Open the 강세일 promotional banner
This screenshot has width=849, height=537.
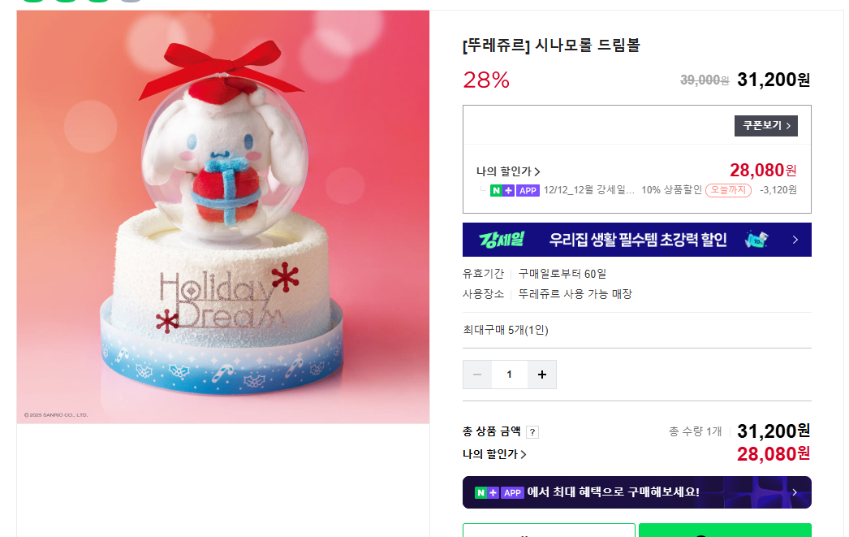[x=636, y=240]
